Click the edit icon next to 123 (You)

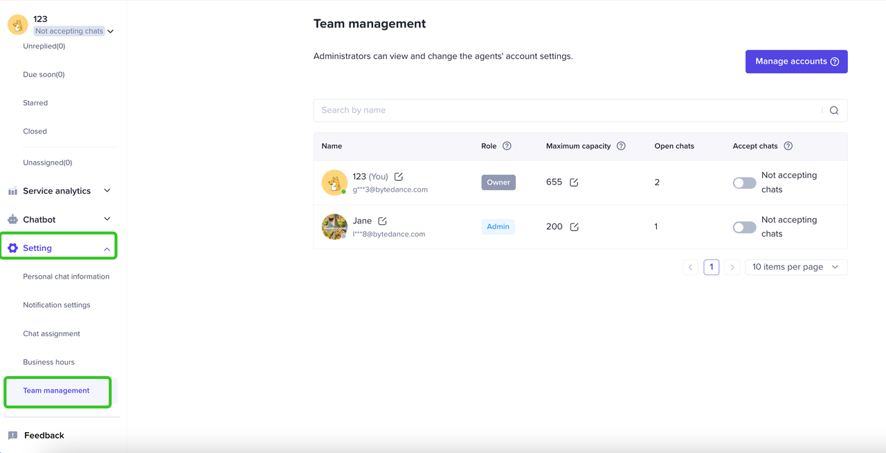click(399, 177)
